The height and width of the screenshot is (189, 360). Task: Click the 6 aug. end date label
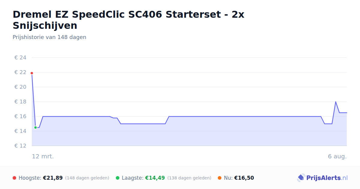[x=337, y=156]
